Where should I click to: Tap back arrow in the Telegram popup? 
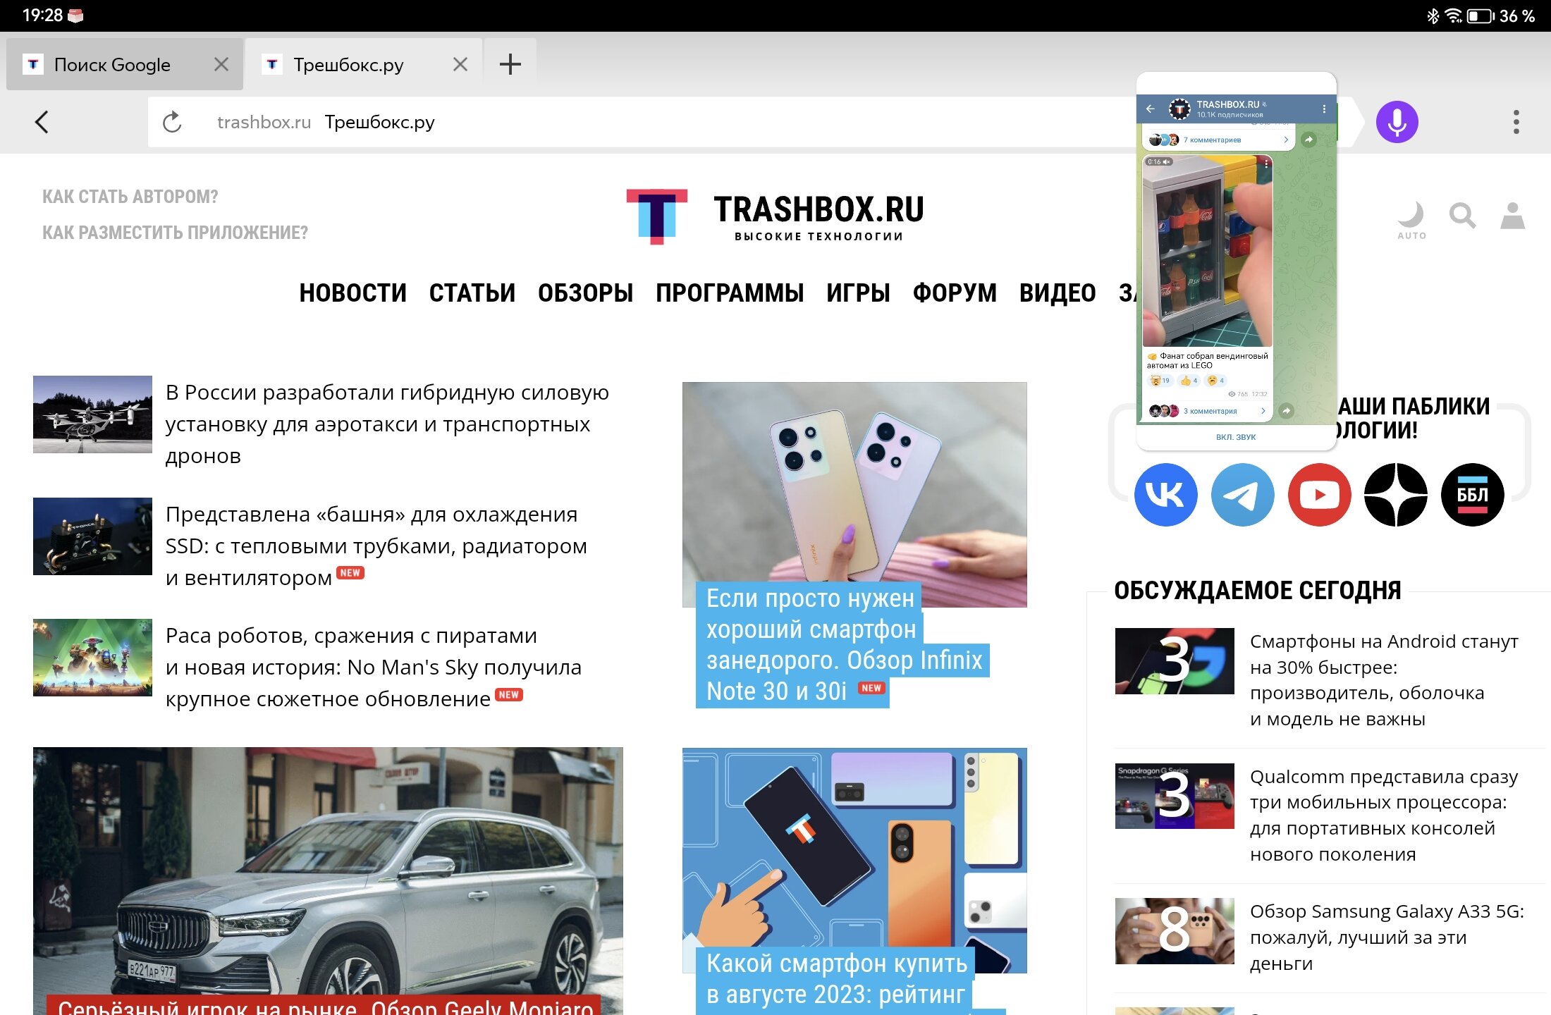1151,109
